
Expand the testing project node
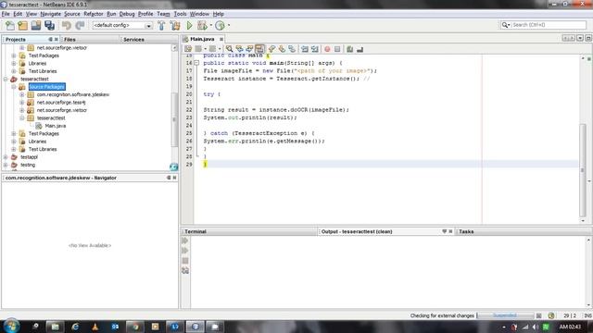6,165
